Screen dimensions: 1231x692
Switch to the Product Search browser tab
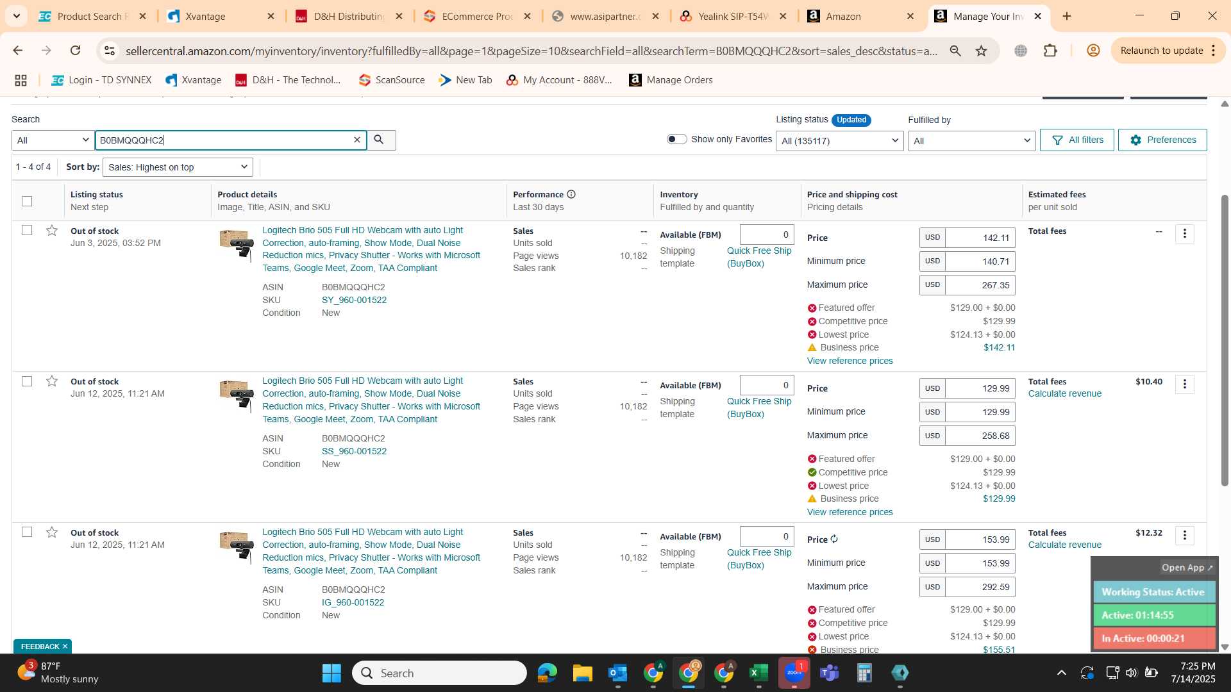pos(92,16)
